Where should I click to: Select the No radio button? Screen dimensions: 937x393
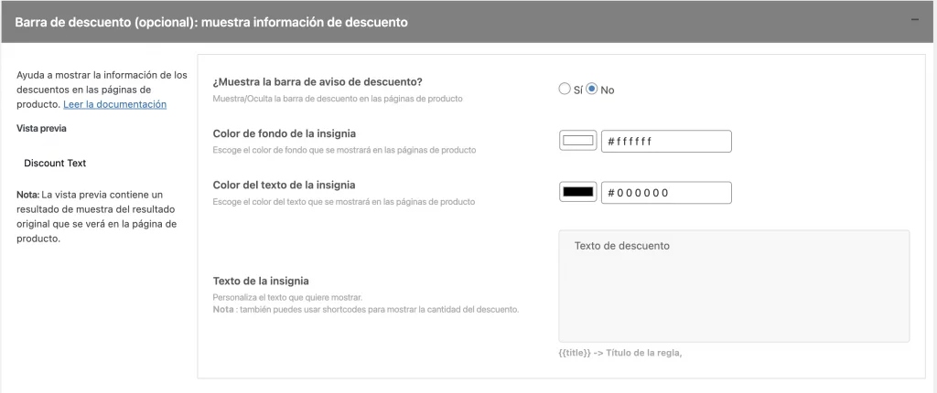click(x=592, y=89)
